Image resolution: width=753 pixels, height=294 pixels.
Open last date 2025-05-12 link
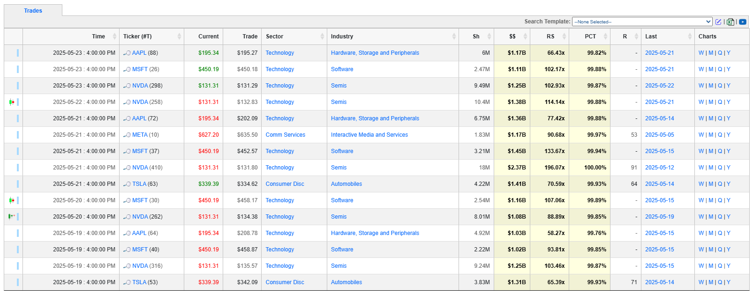[x=659, y=168]
